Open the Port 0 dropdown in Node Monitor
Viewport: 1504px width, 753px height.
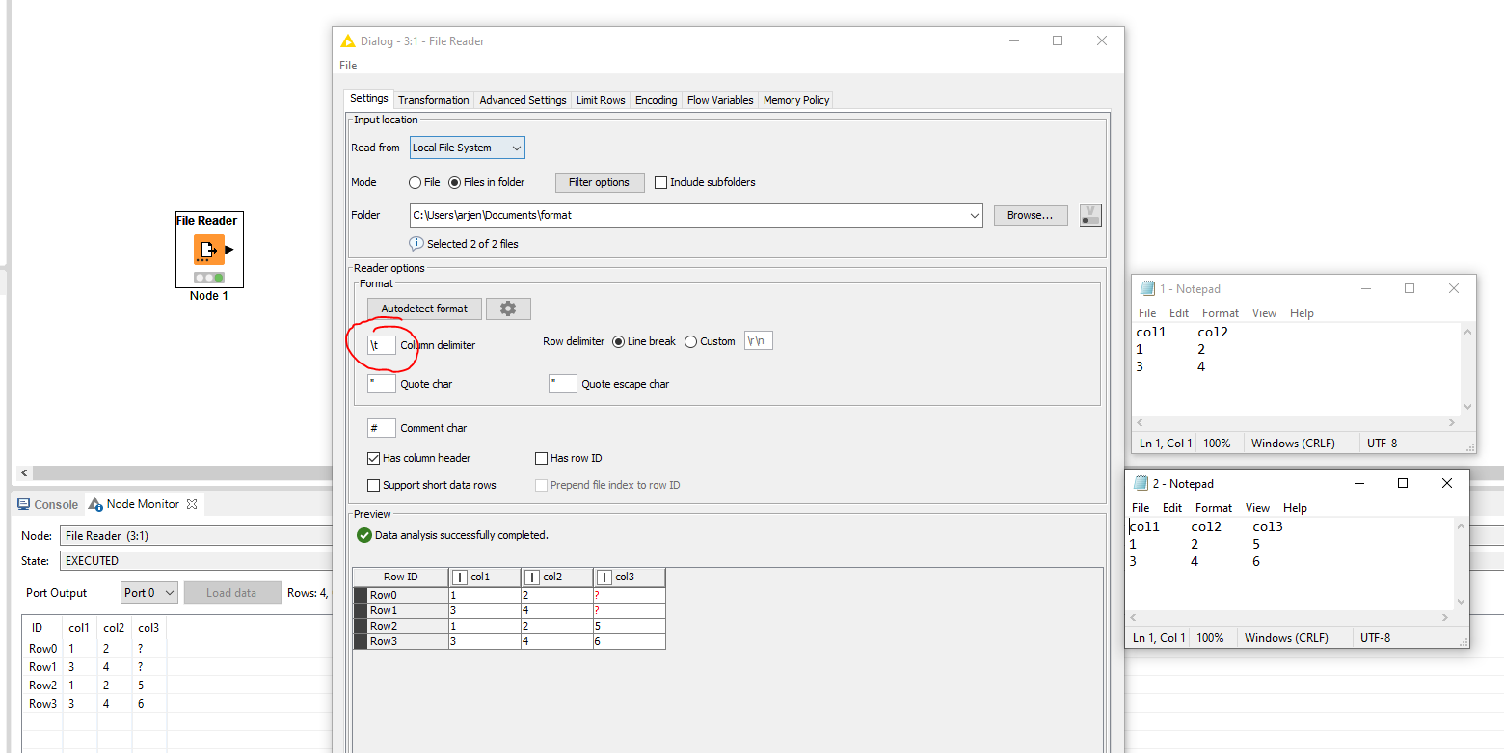[x=149, y=593]
